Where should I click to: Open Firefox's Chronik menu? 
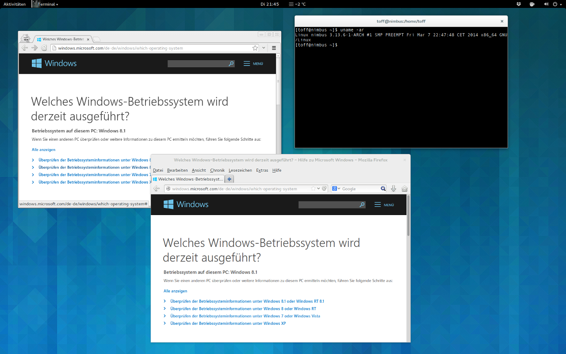[218, 170]
